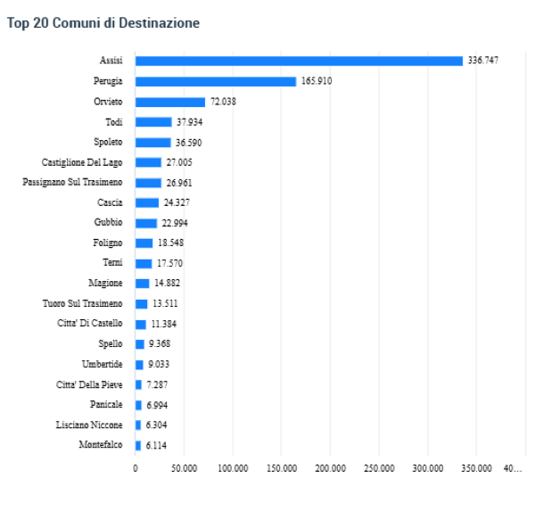
Task: Click the 200.000 tick on x-axis
Action: coord(330,468)
